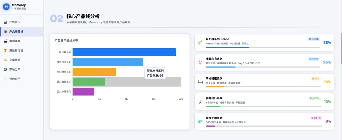This screenshot has width=342, height=140.
Task: Click the 26% progress bar of 哺乳内衣系列
Action: coord(263,67)
